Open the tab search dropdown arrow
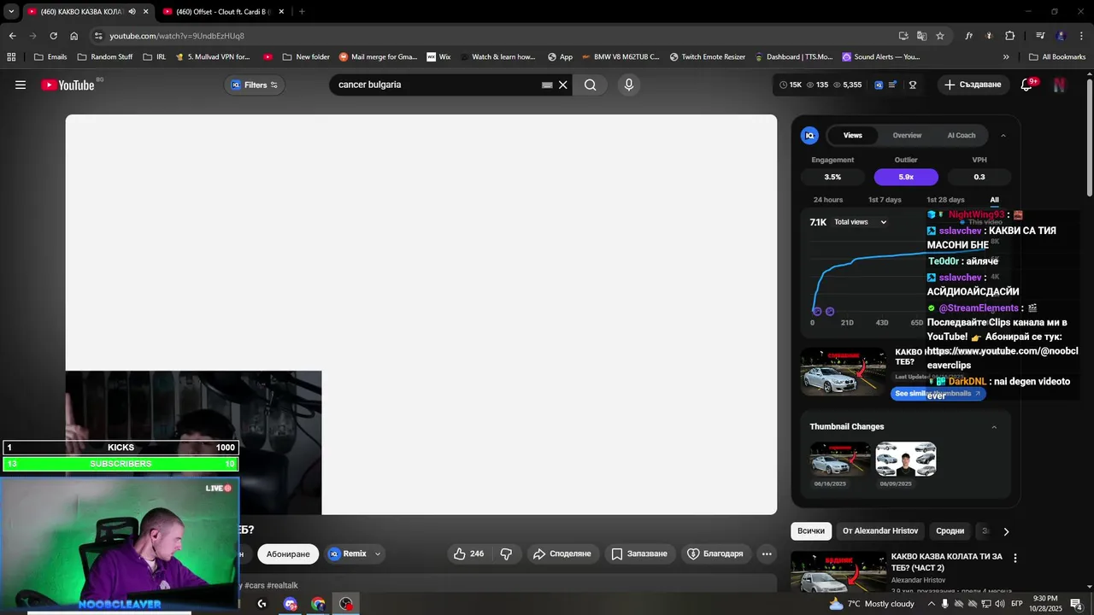This screenshot has height=615, width=1094. click(x=10, y=11)
